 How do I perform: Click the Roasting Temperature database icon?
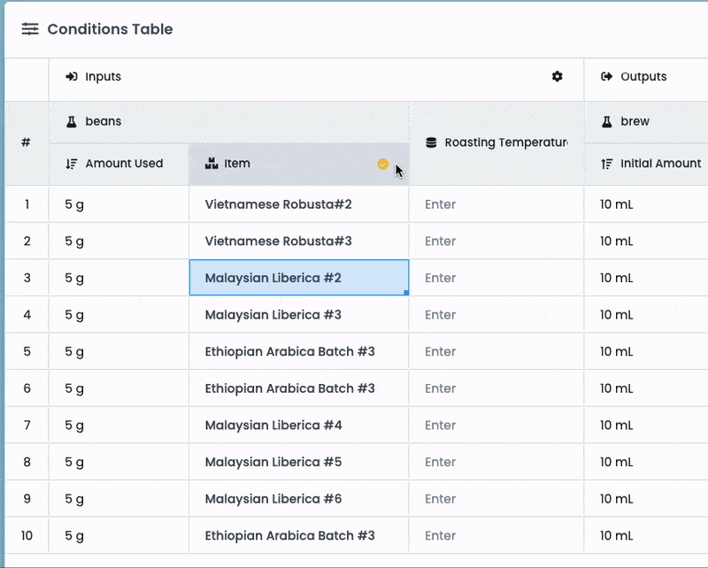coord(431,142)
